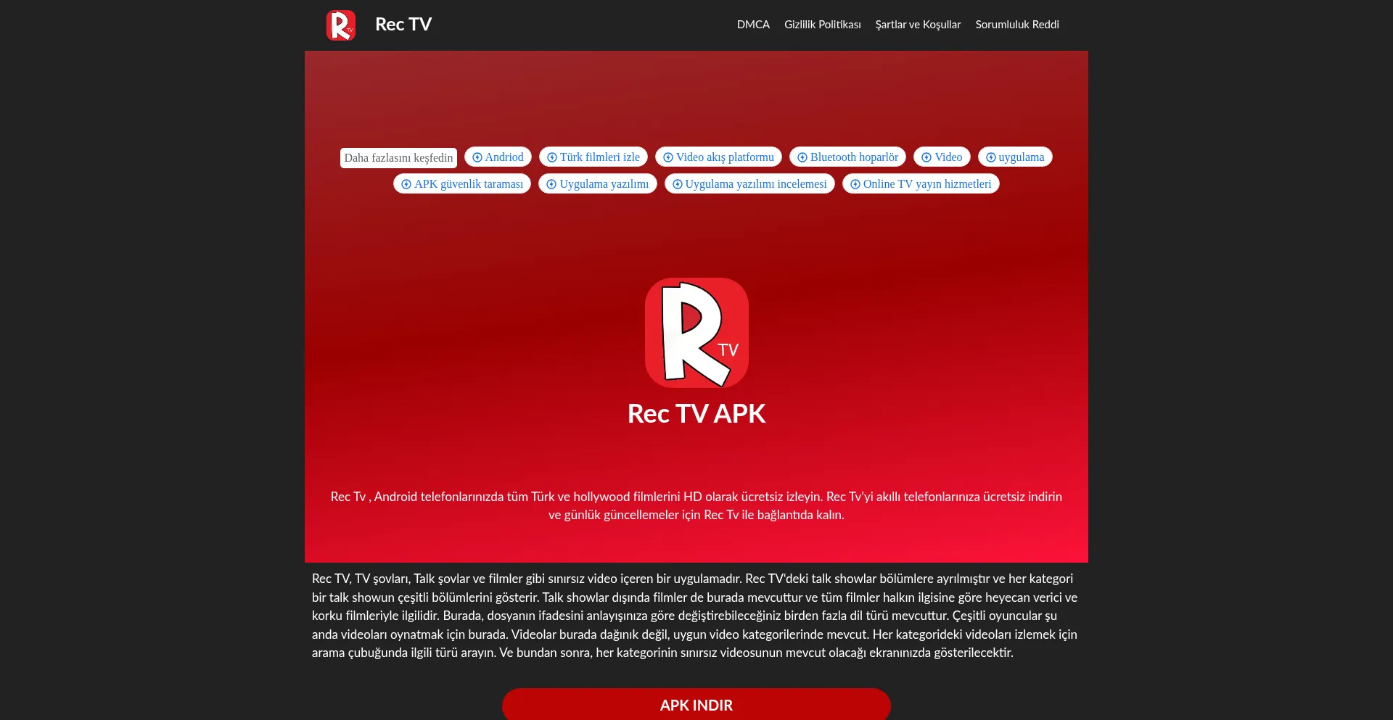Viewport: 1393px width, 720px height.
Task: Open Sorumluluk Reddi in the top menu
Action: [x=1016, y=25]
